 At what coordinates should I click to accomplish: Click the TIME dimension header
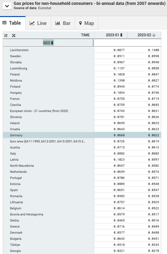tap(85, 35)
